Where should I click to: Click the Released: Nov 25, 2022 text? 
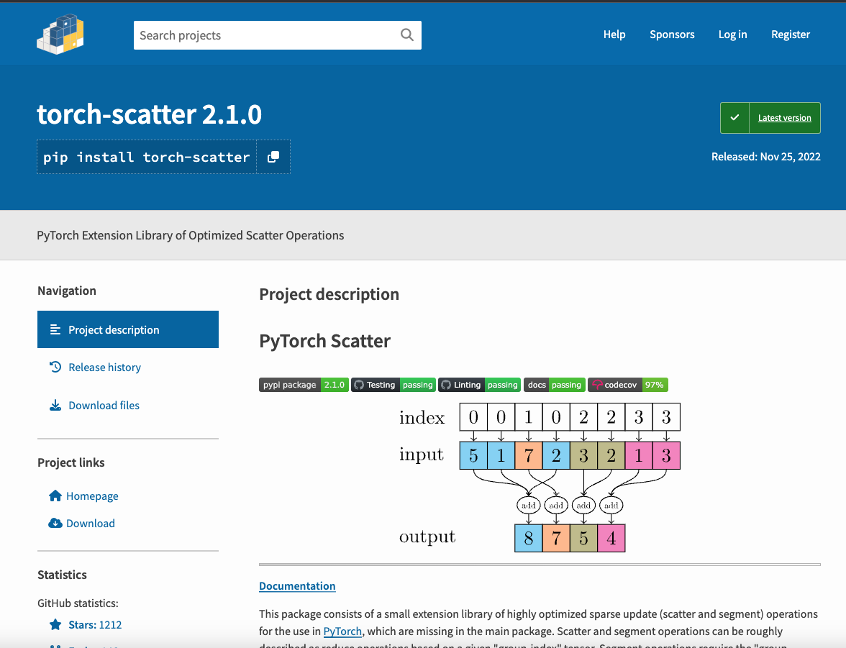(x=765, y=157)
